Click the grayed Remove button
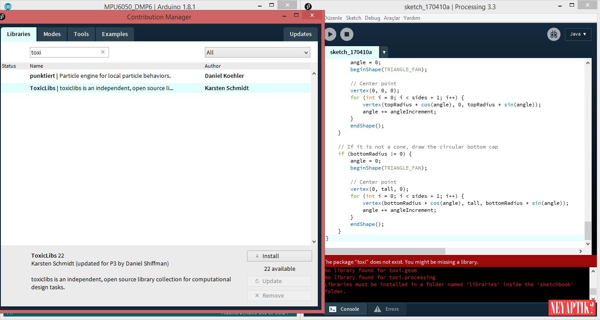The image size is (600, 320). [280, 295]
